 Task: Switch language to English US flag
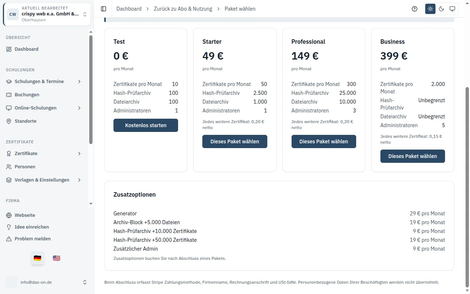(57, 258)
